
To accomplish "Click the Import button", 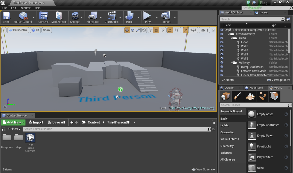I will pos(36,122).
